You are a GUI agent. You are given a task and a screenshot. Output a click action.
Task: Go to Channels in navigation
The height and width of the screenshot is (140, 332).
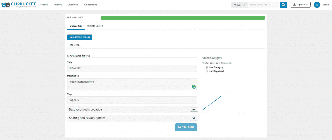coord(73,5)
